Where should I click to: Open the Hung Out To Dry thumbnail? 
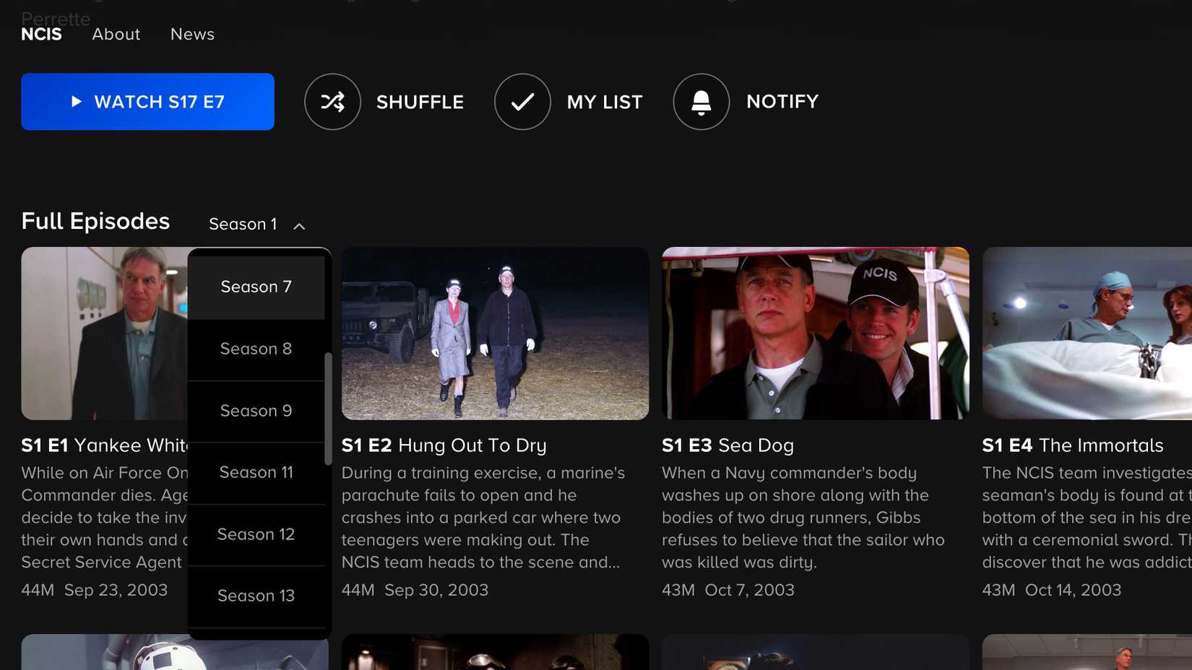click(x=495, y=334)
